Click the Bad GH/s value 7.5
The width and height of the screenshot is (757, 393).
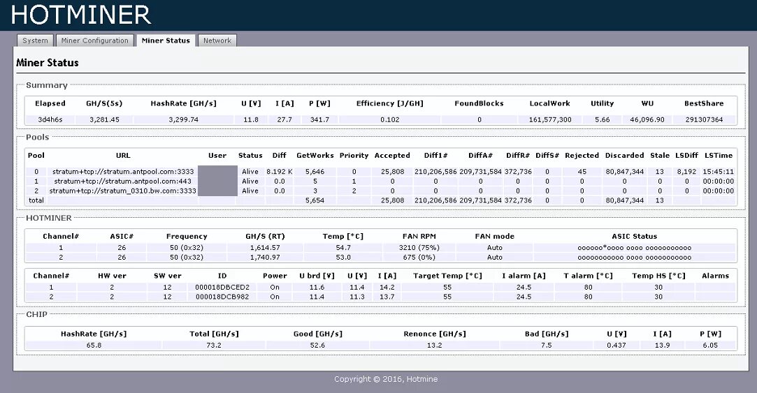pyautogui.click(x=547, y=346)
